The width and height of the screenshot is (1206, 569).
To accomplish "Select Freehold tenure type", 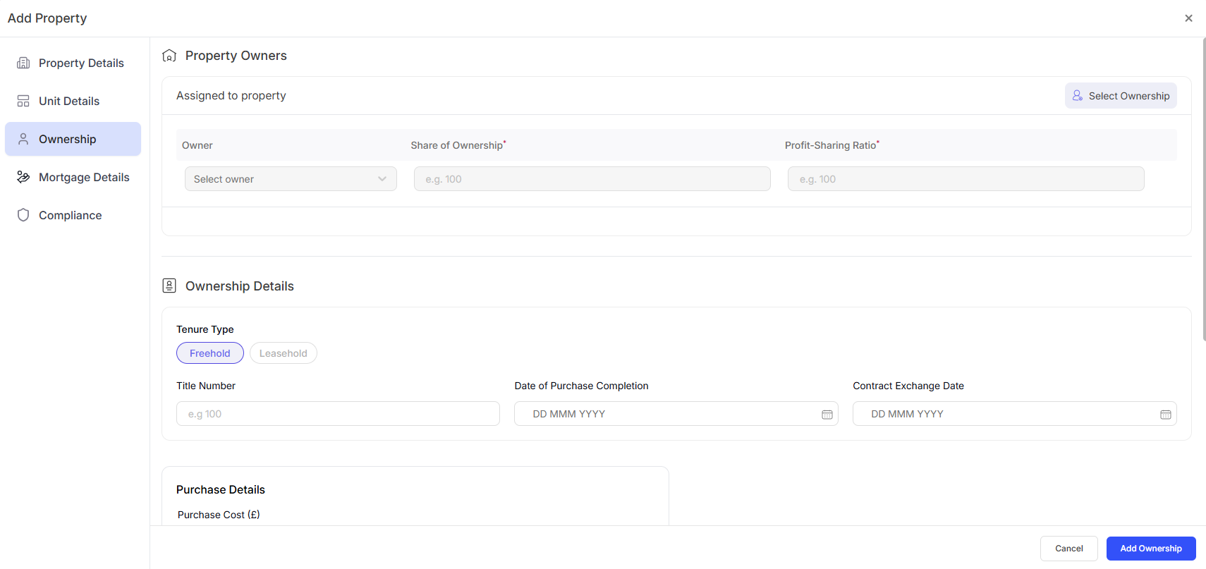I will [x=209, y=353].
